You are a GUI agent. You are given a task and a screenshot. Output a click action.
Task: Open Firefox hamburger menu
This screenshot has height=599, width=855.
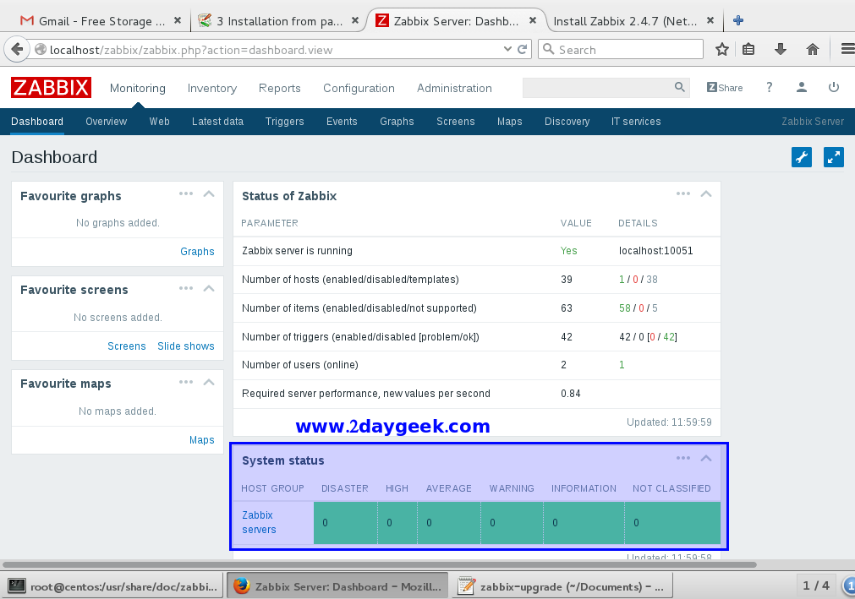tap(847, 50)
